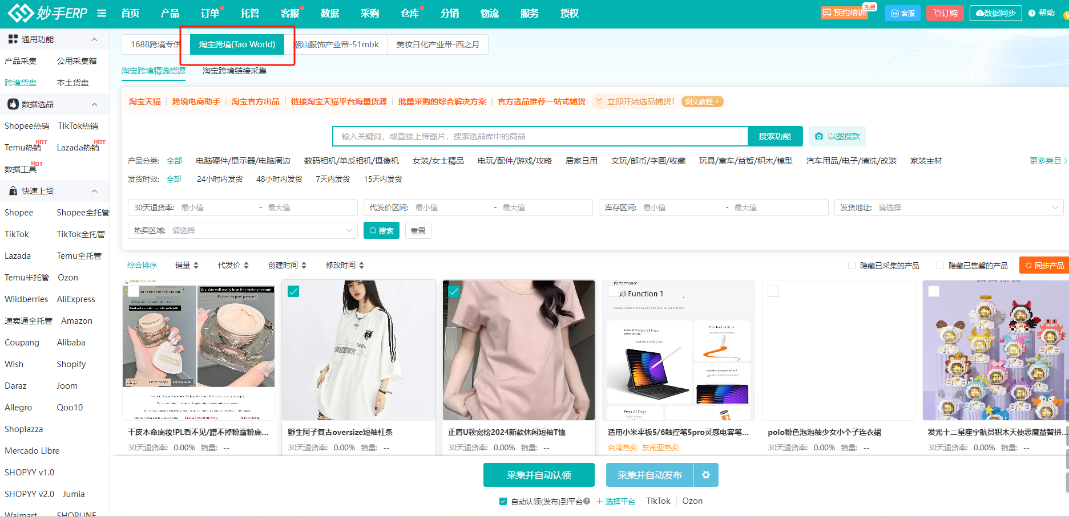This screenshot has height=517, width=1069.
Task: Open the gear settings next to 采集并自动发布
Action: (706, 475)
